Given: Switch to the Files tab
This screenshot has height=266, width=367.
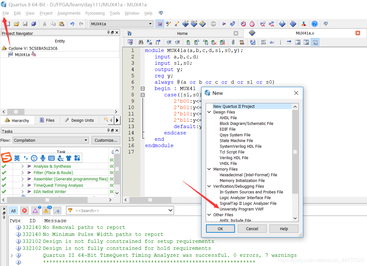Looking at the screenshot, I should pyautogui.click(x=47, y=120).
